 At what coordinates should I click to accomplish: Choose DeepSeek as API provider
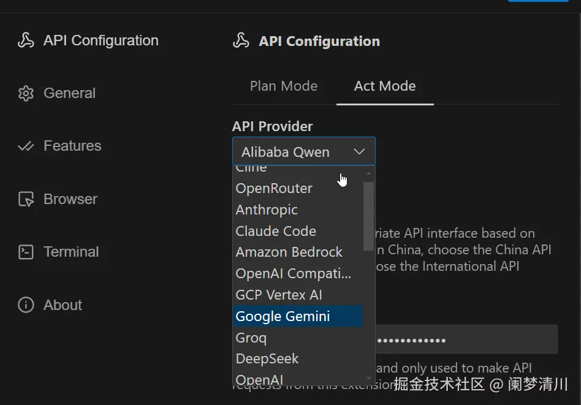coord(297,358)
